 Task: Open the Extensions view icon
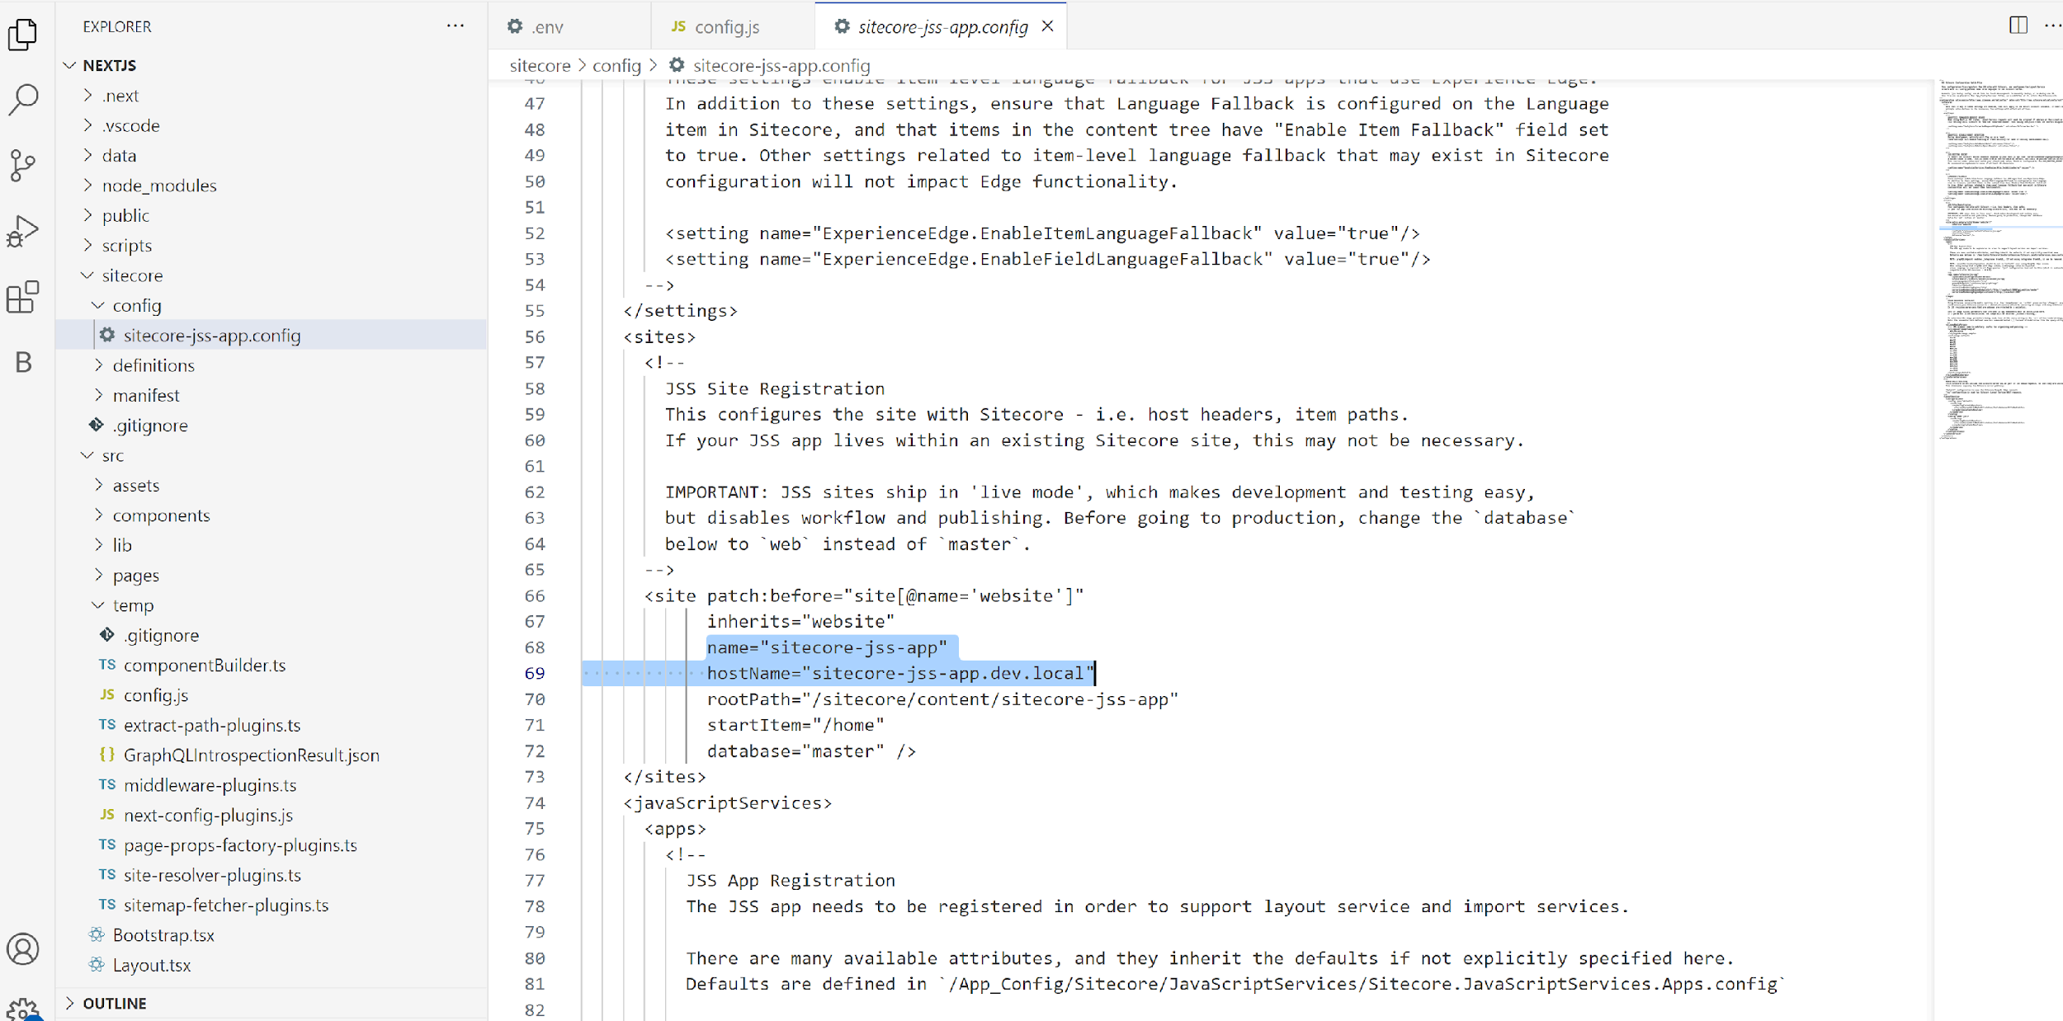[23, 297]
